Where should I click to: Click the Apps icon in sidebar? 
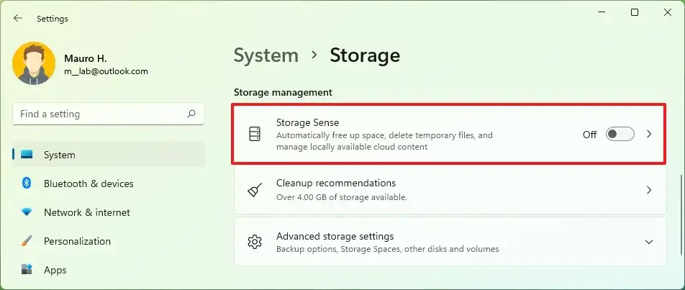[x=27, y=269]
